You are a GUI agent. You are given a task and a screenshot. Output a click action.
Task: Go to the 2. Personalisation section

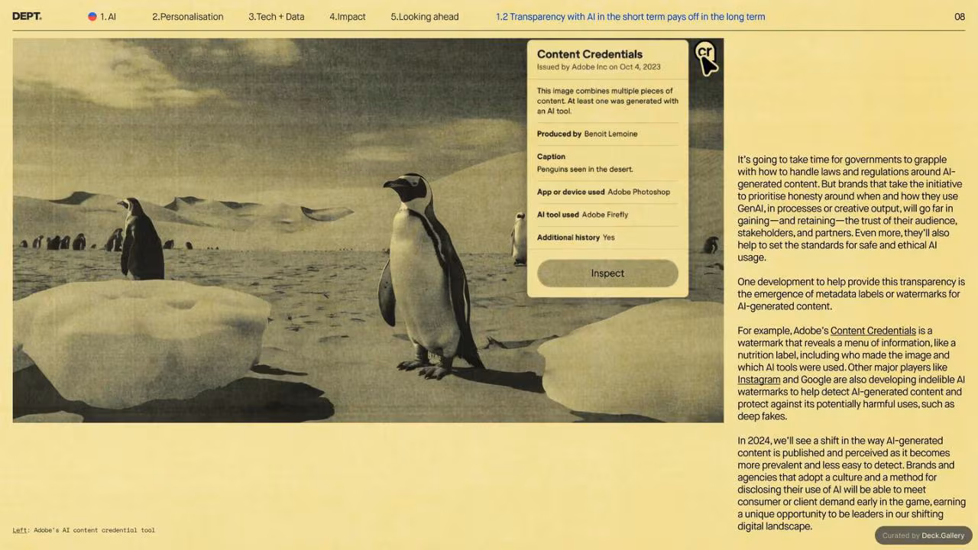(x=188, y=16)
